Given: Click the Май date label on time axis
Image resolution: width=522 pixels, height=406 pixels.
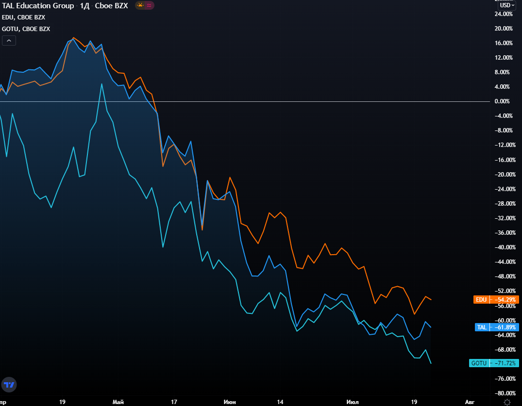Looking at the screenshot, I should pyautogui.click(x=118, y=402).
